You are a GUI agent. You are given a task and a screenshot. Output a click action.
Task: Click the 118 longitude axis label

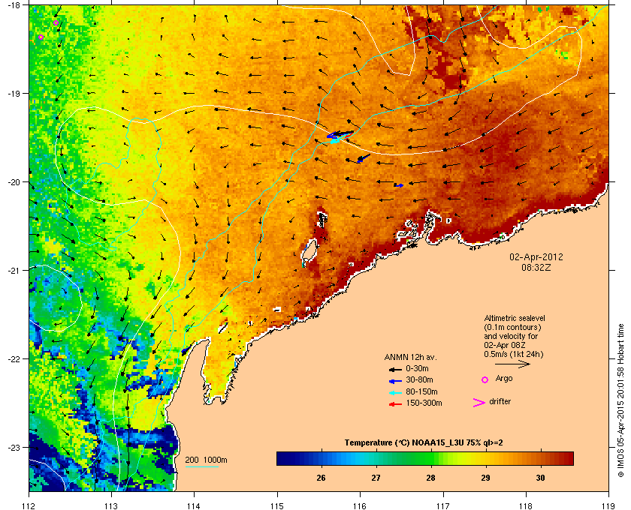pos(526,505)
